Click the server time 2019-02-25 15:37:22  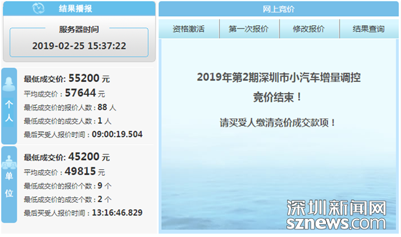(x=79, y=46)
